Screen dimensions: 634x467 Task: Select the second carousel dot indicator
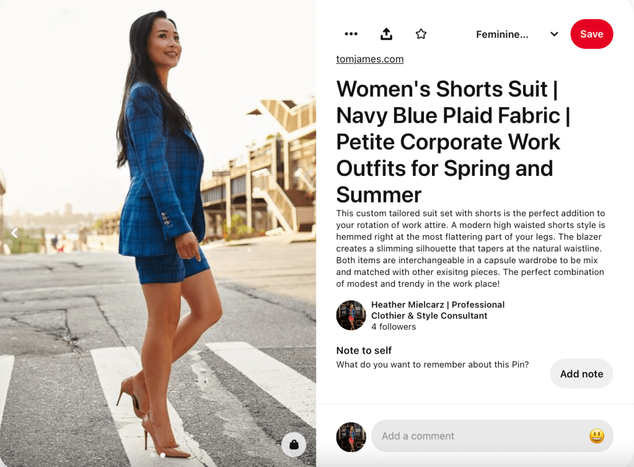162,455
